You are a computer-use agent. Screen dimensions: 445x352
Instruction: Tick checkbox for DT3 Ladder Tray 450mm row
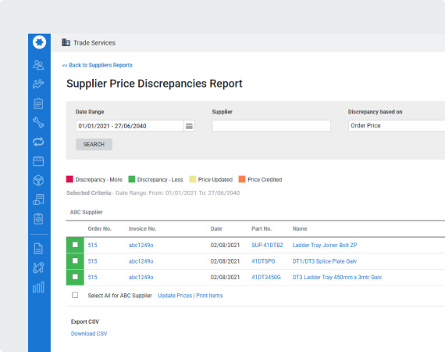[x=75, y=277]
